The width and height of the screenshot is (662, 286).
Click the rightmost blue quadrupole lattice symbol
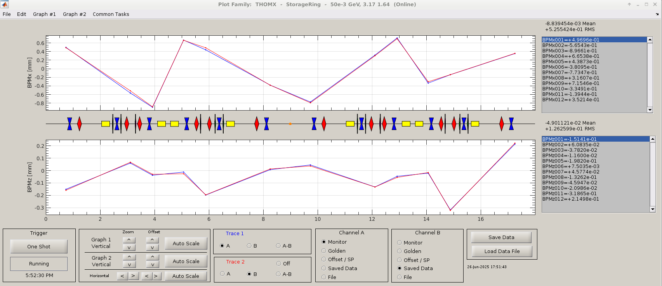[x=511, y=124]
